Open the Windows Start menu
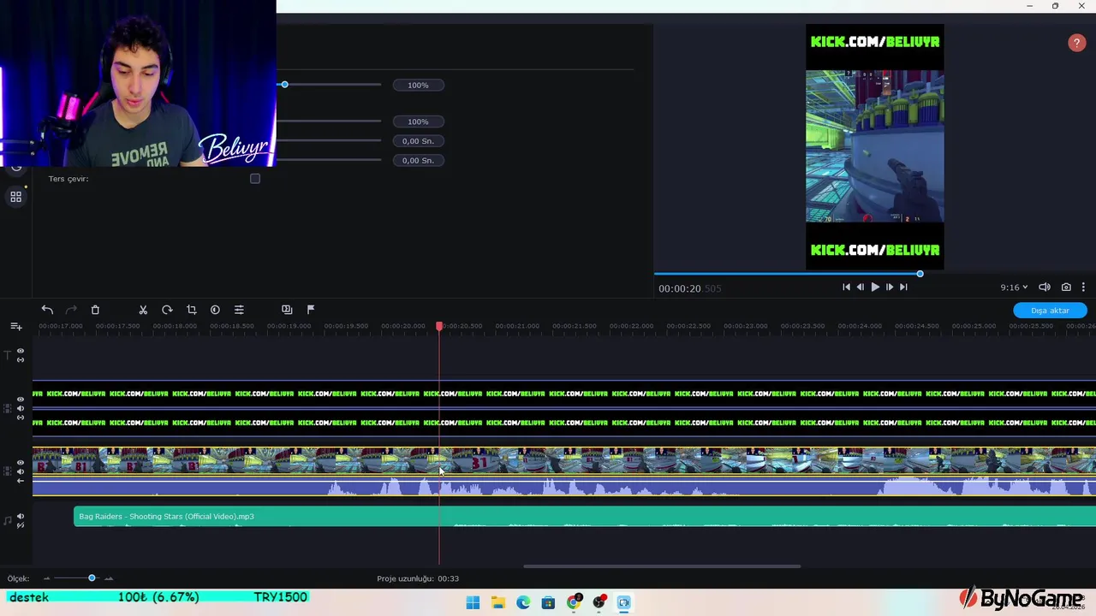 point(473,602)
